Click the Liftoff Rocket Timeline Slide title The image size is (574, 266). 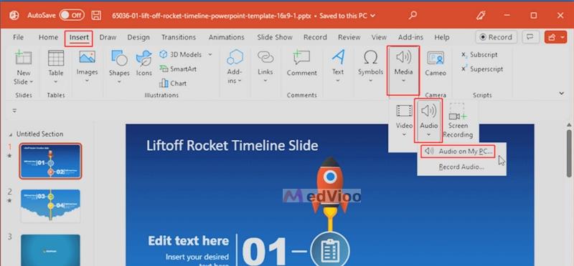pyautogui.click(x=232, y=146)
